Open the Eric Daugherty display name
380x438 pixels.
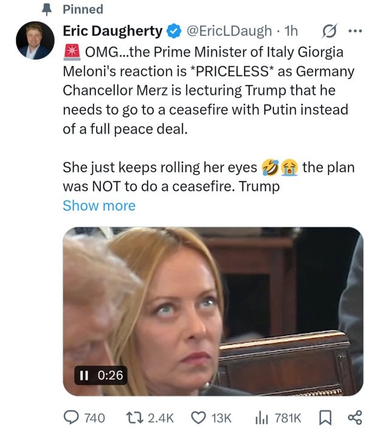coord(112,31)
